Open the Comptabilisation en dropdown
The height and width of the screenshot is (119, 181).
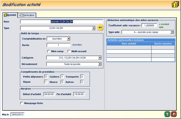pos(68,39)
